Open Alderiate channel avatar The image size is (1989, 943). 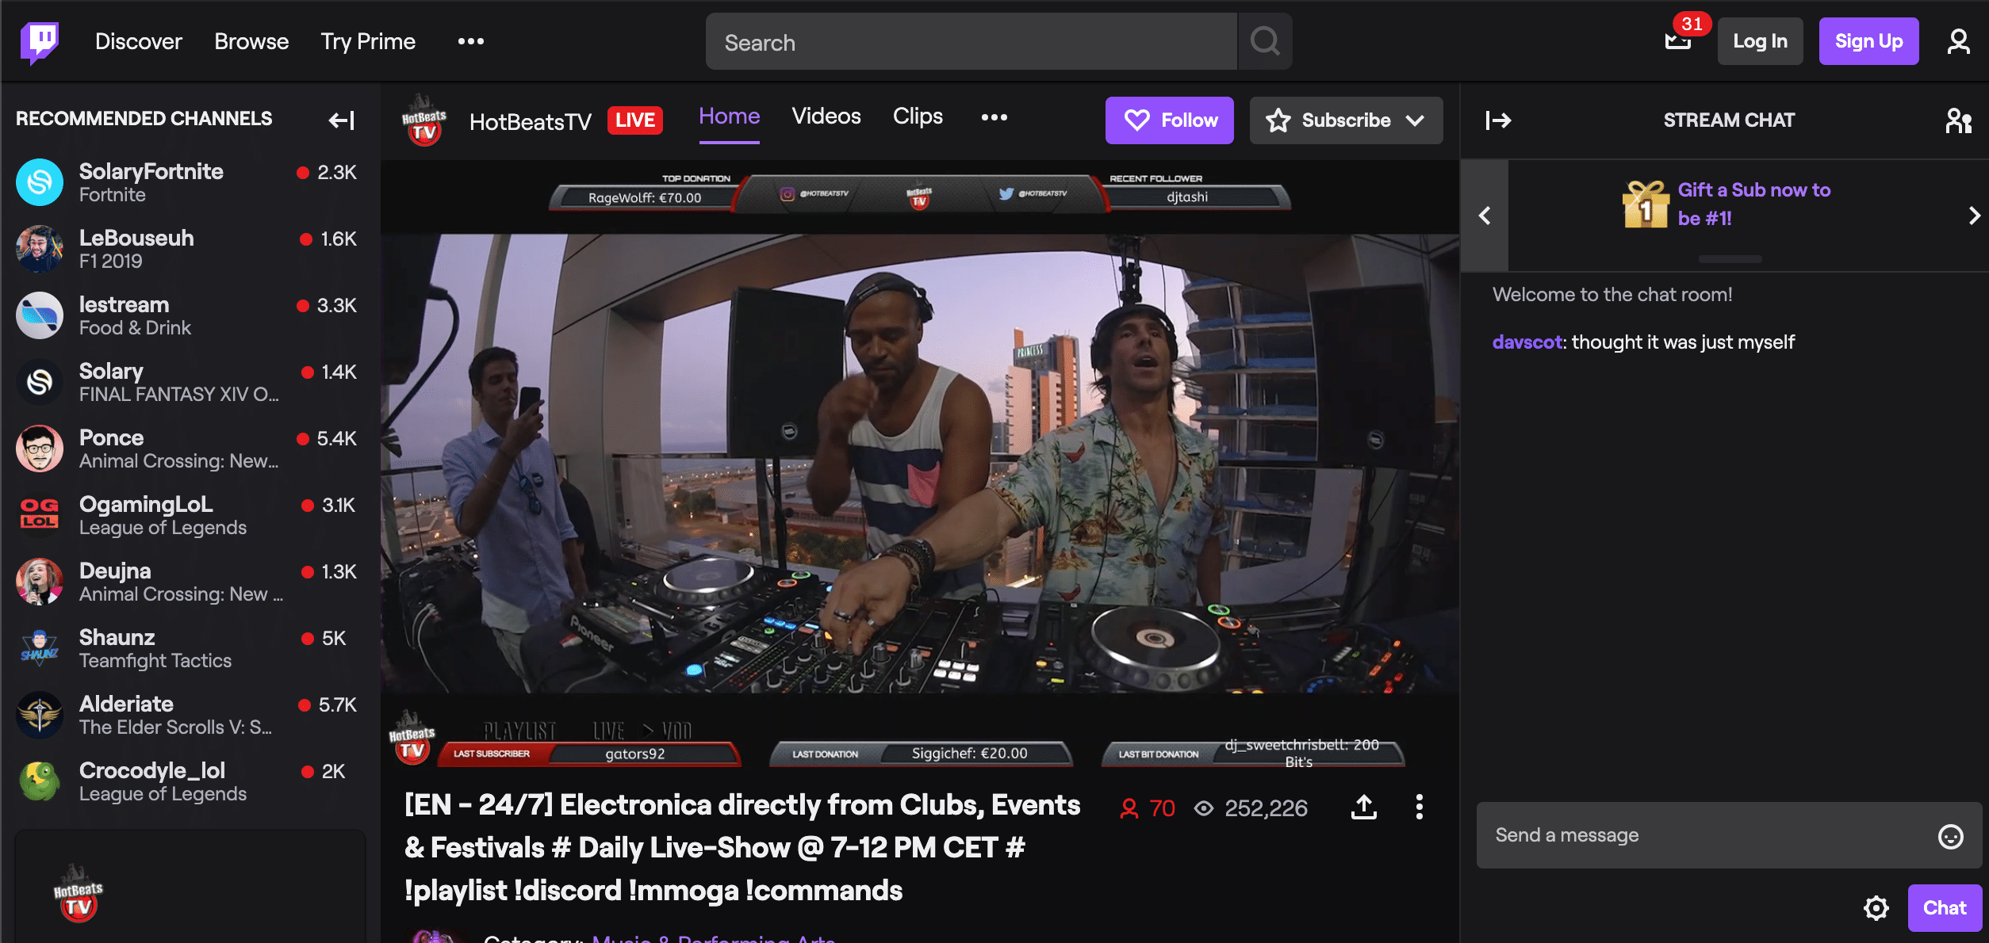40,715
